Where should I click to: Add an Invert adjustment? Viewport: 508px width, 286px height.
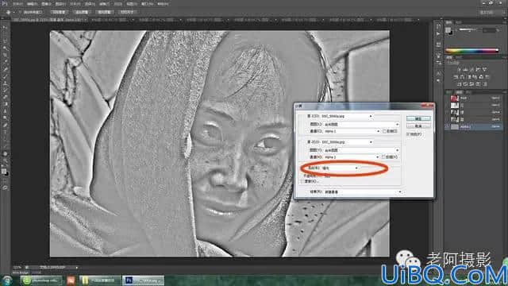[459, 84]
